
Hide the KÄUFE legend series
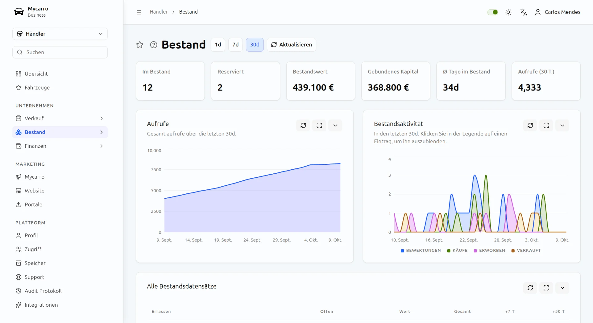(457, 250)
